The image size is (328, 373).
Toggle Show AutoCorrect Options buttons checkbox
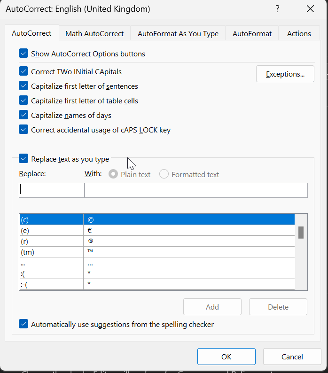click(23, 54)
